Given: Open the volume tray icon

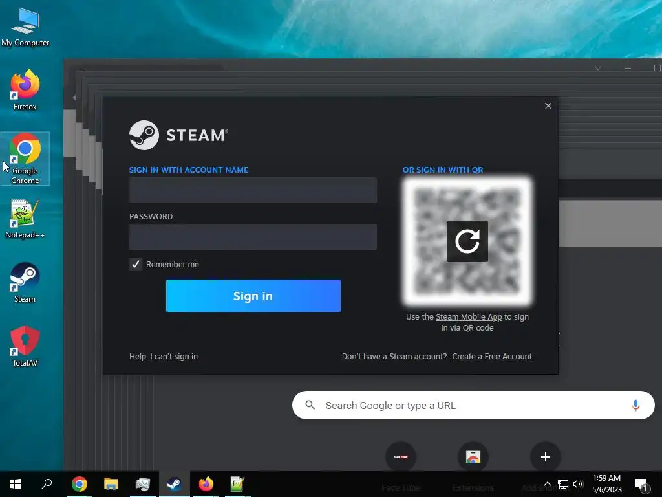Looking at the screenshot, I should click(578, 484).
